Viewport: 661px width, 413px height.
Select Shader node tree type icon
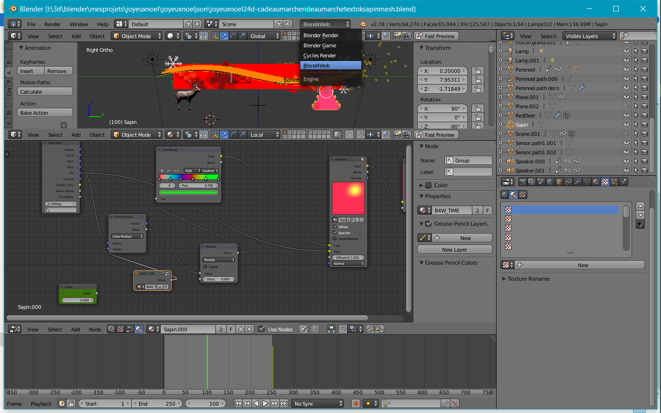139,329
